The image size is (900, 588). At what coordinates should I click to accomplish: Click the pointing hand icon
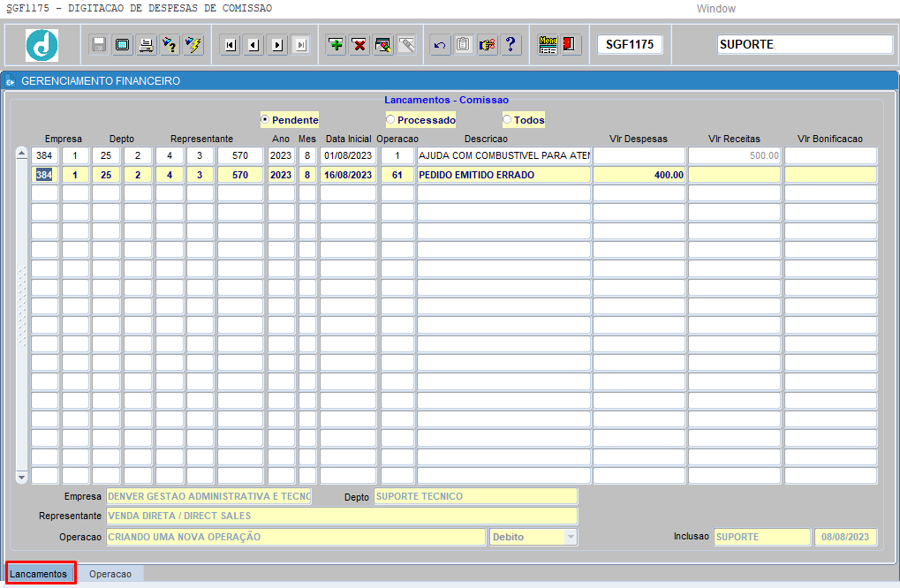pos(487,45)
